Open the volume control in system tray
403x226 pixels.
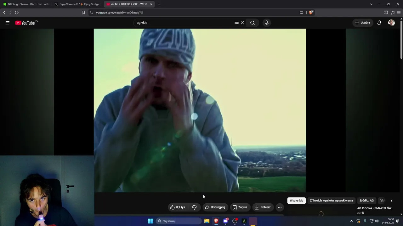[377, 221]
